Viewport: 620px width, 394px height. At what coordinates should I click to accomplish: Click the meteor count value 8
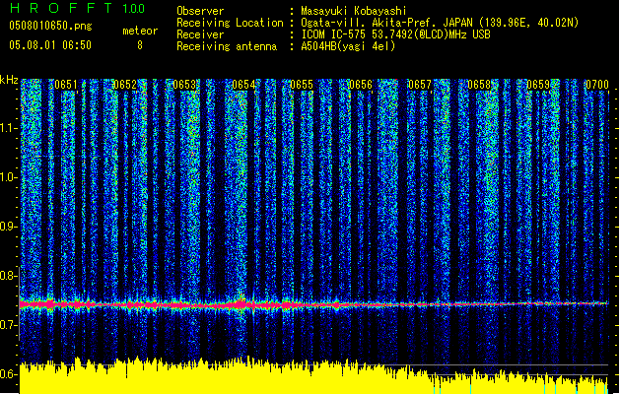coord(139,44)
